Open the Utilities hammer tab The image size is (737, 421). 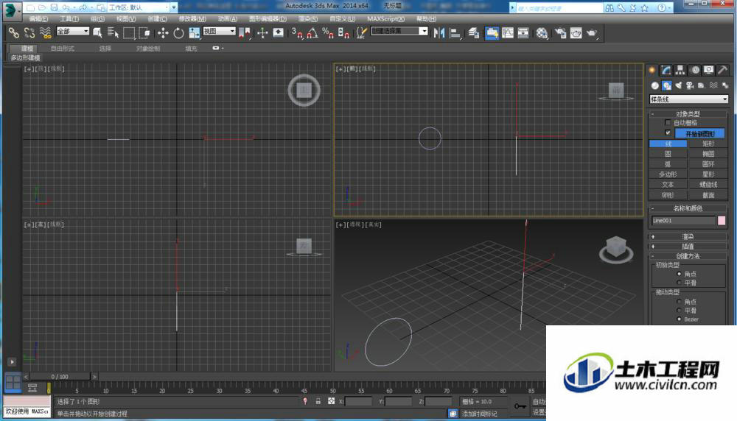[x=723, y=70]
